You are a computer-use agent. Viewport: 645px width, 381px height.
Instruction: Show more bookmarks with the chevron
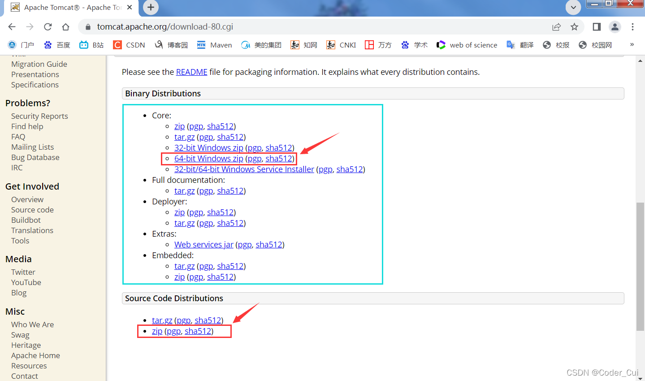coord(632,44)
